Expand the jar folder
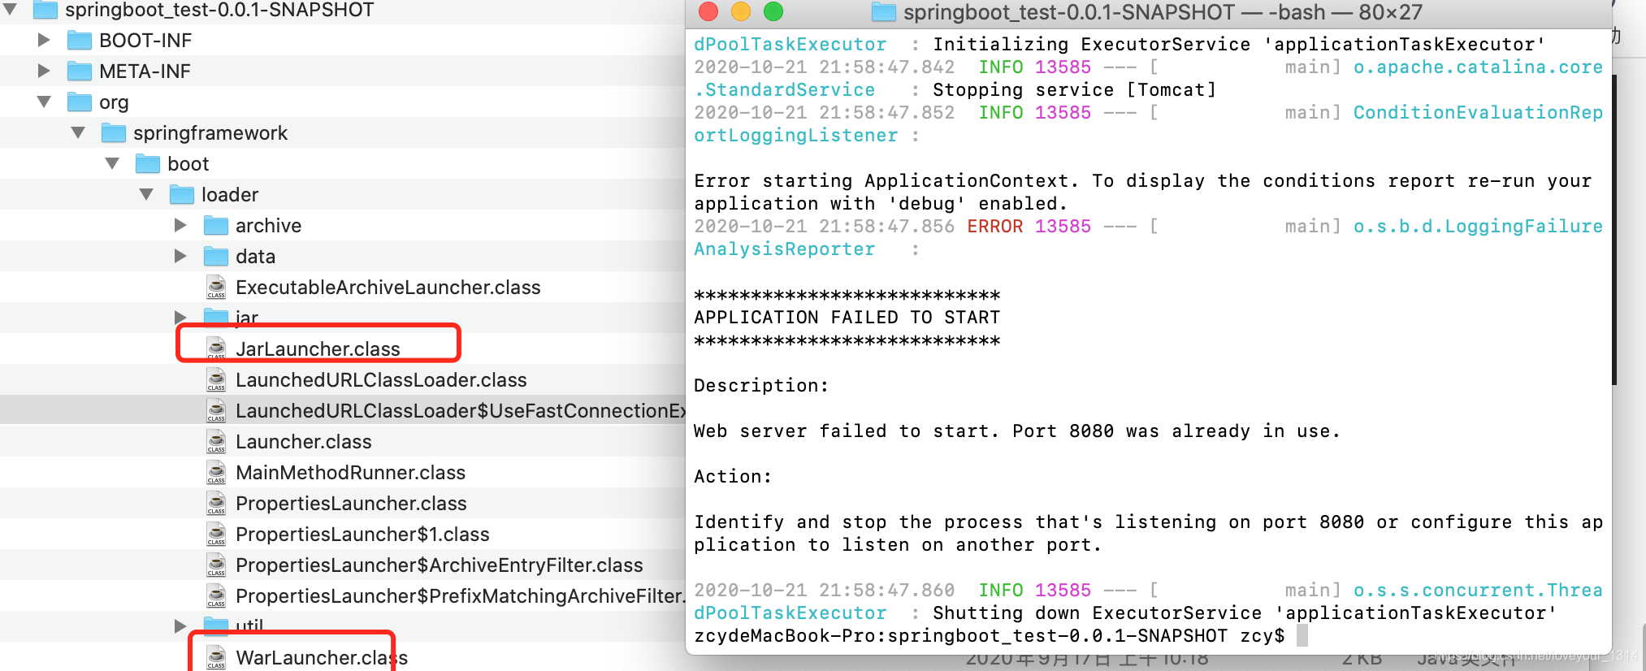The height and width of the screenshot is (671, 1646). click(x=180, y=317)
